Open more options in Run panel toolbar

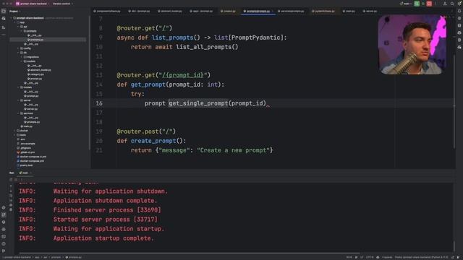[x=21, y=179]
